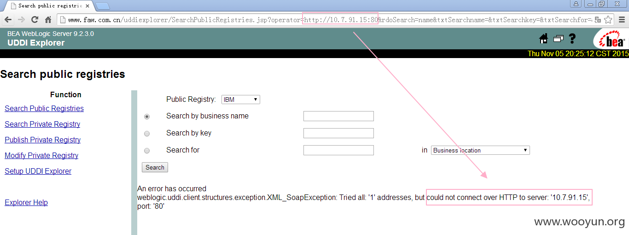
Task: Open the Modify Private Registry link
Action: [x=41, y=156]
